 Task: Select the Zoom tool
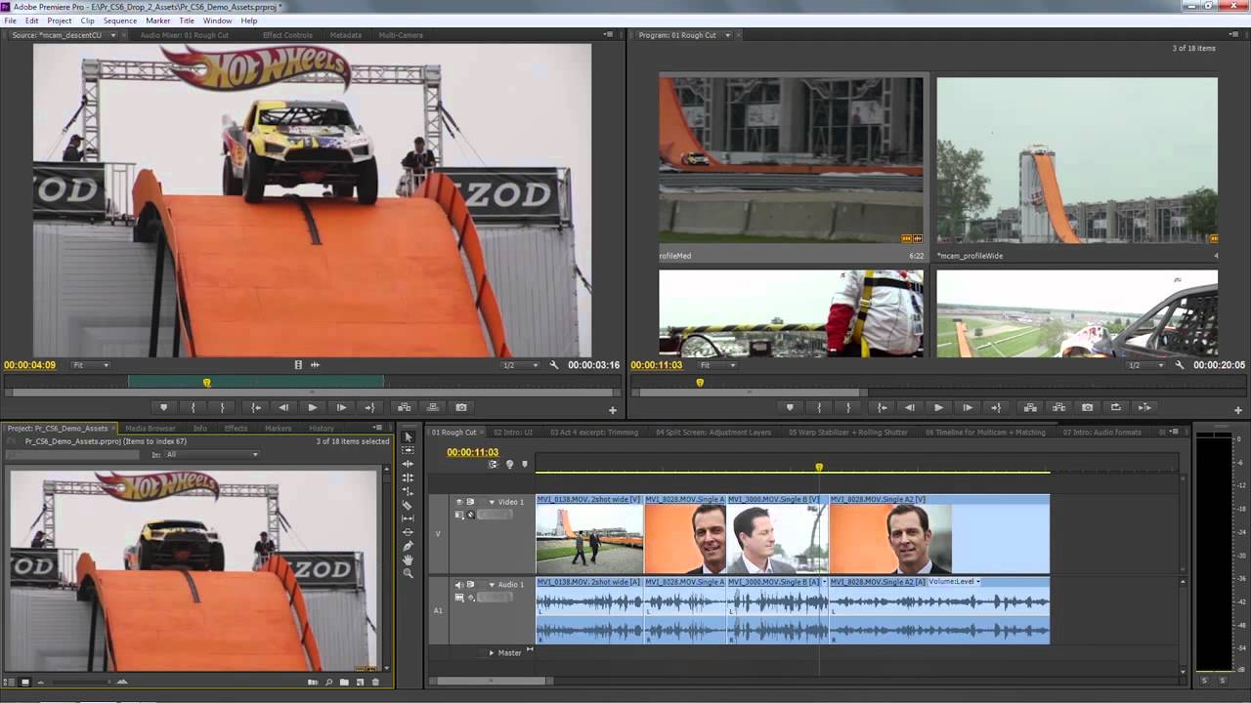(409, 573)
